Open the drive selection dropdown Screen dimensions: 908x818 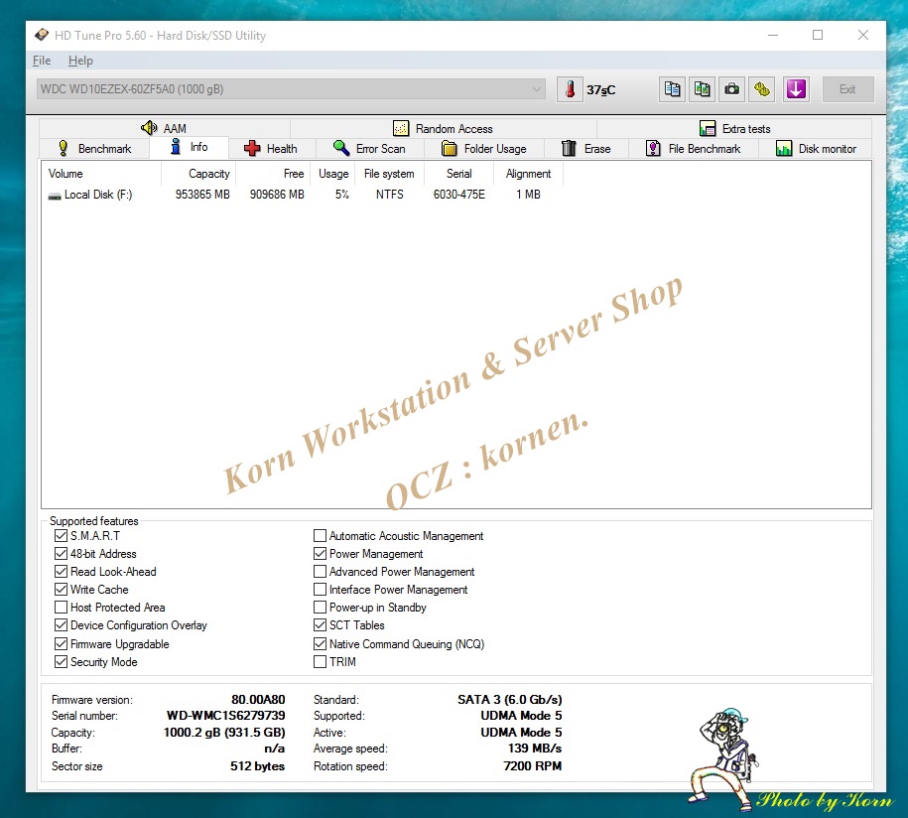pos(291,89)
